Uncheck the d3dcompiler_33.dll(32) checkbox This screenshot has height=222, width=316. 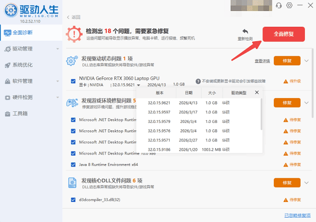click(73, 200)
